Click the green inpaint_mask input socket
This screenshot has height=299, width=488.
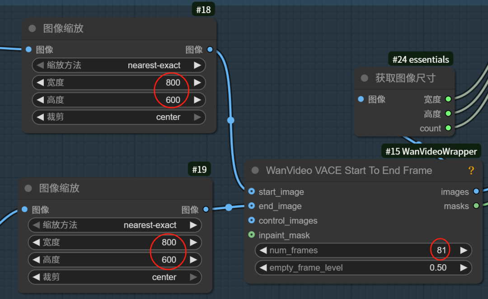[x=252, y=235]
